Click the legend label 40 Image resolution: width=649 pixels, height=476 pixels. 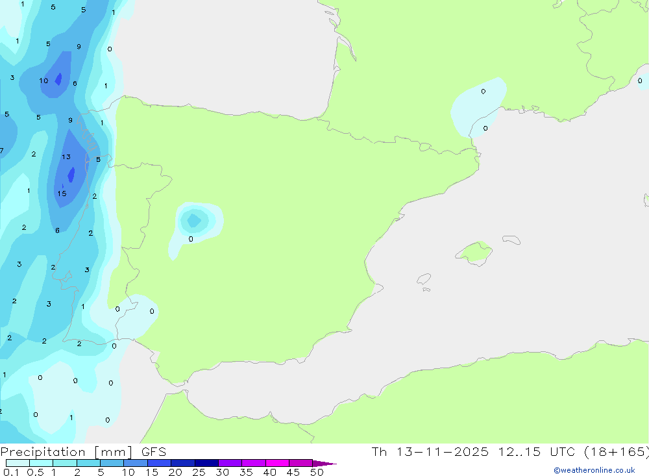coord(269,472)
